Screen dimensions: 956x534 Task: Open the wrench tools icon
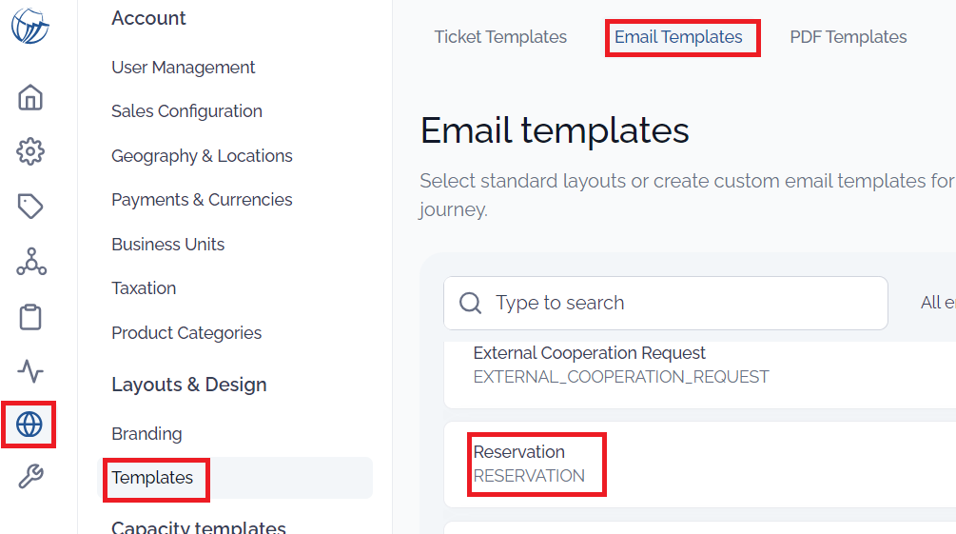pyautogui.click(x=29, y=476)
